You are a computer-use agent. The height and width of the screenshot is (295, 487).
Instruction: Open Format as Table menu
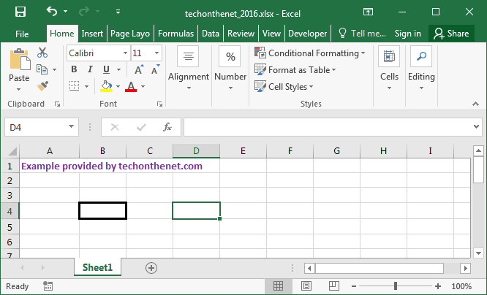click(x=295, y=70)
